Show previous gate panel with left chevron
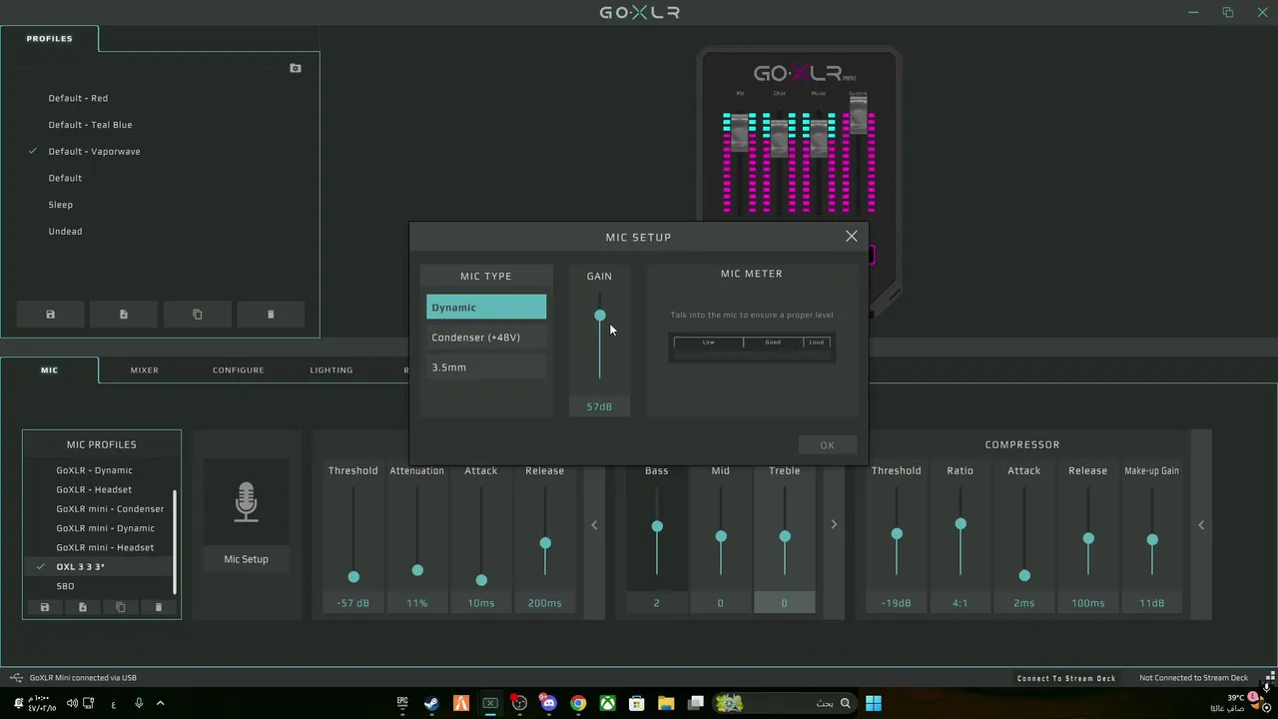Image resolution: width=1278 pixels, height=719 pixels. pyautogui.click(x=594, y=525)
